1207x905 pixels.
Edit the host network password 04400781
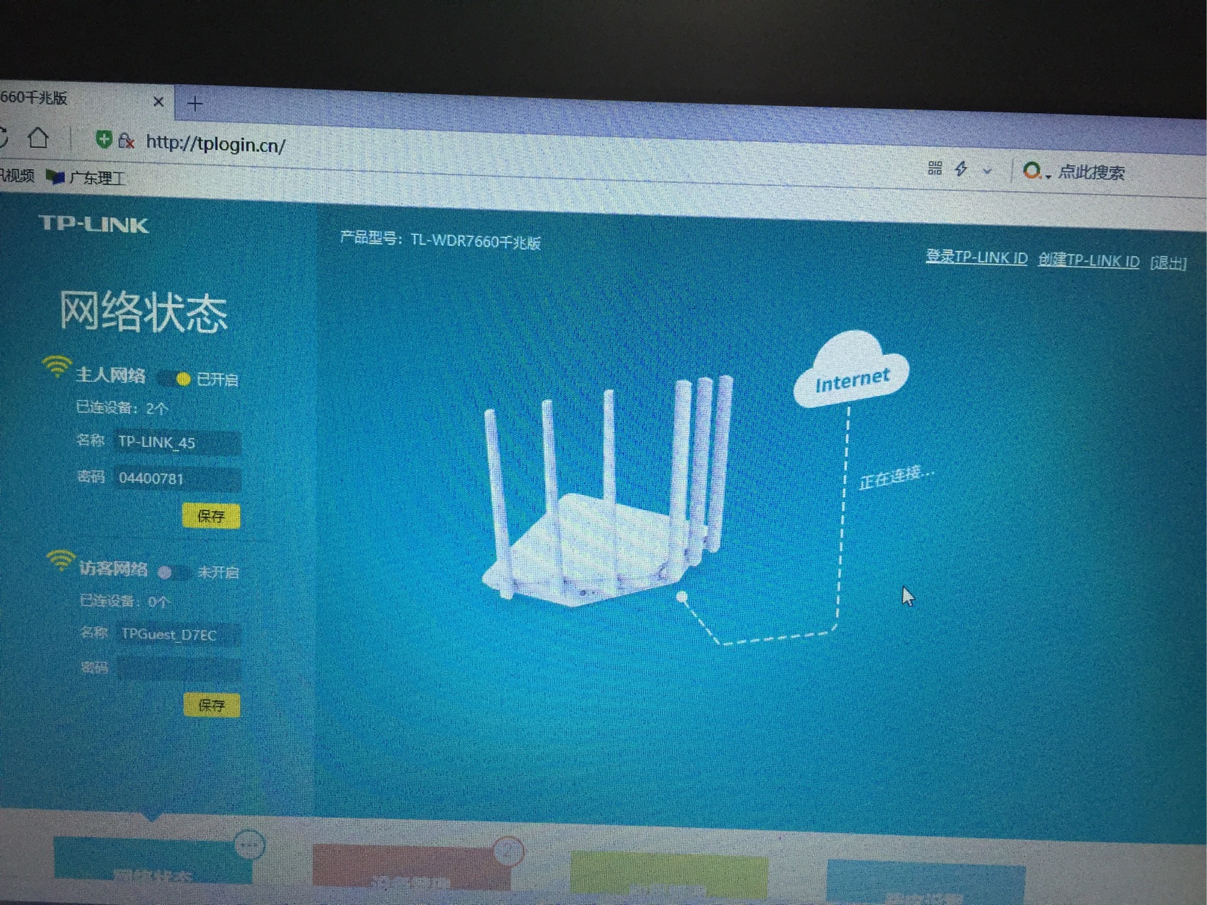[x=177, y=479]
